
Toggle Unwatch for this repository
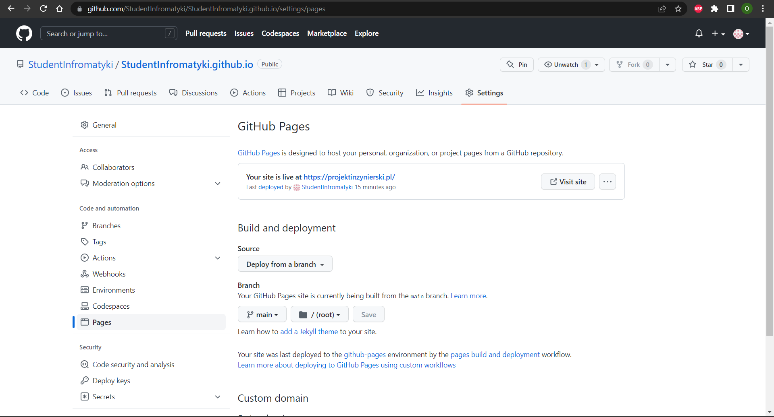pos(566,65)
